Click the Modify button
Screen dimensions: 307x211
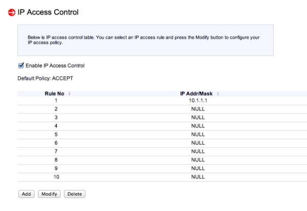click(x=49, y=194)
